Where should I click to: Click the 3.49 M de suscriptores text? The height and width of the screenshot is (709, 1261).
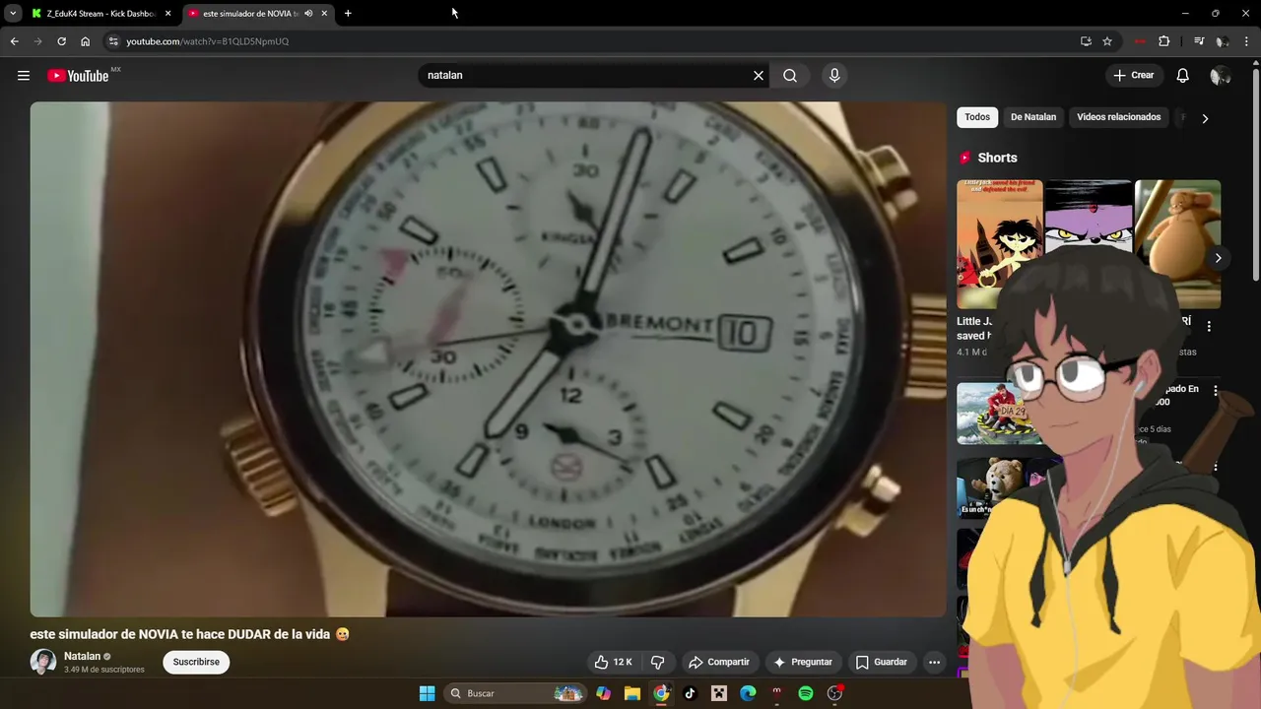point(103,670)
